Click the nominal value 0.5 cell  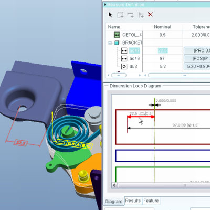(162, 35)
